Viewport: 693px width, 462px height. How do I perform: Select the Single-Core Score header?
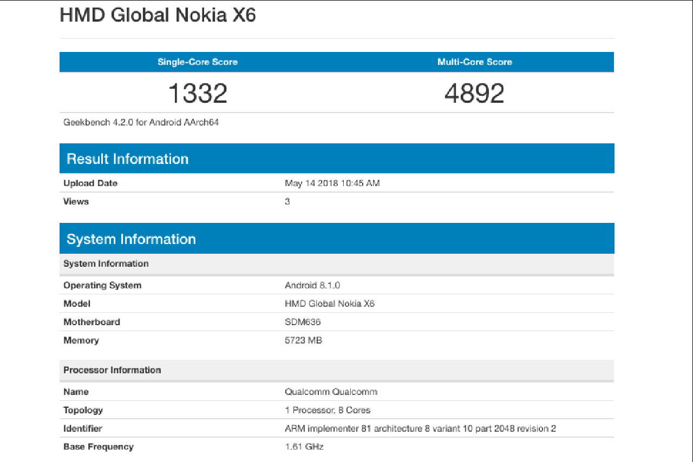198,62
